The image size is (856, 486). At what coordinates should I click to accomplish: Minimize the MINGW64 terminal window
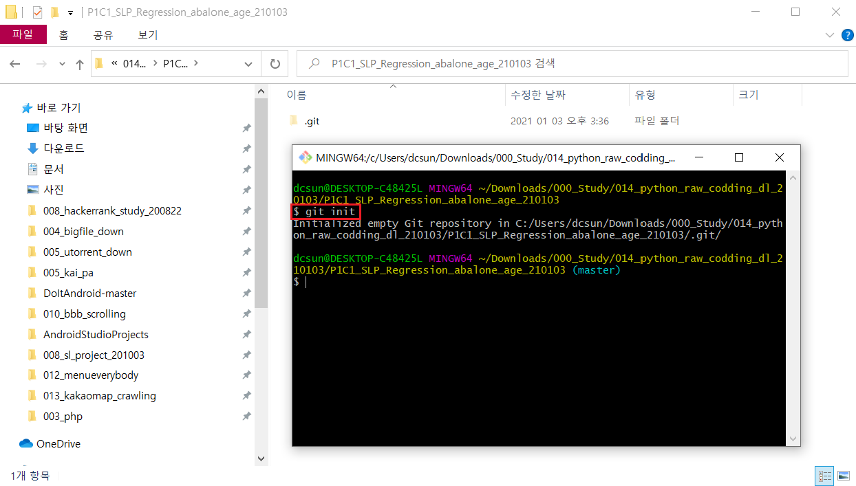click(699, 157)
